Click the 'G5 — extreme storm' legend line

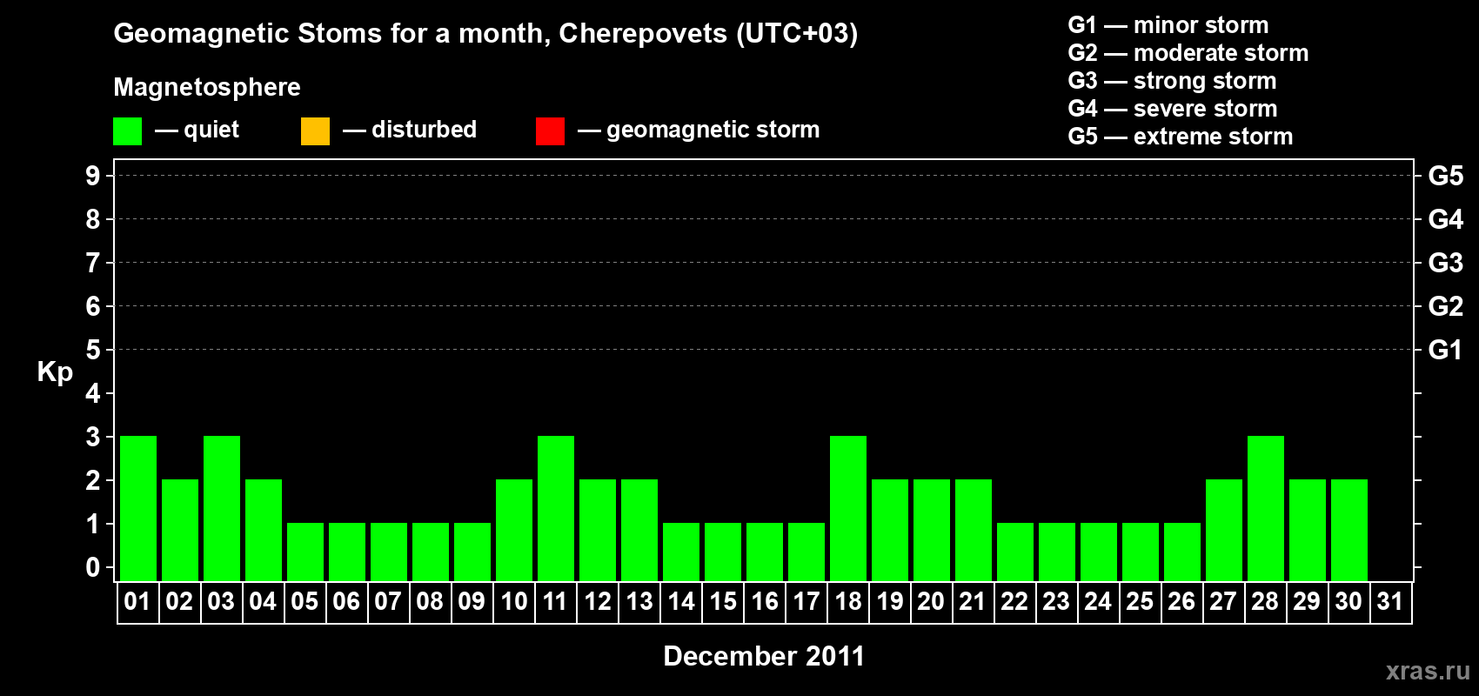(1180, 137)
